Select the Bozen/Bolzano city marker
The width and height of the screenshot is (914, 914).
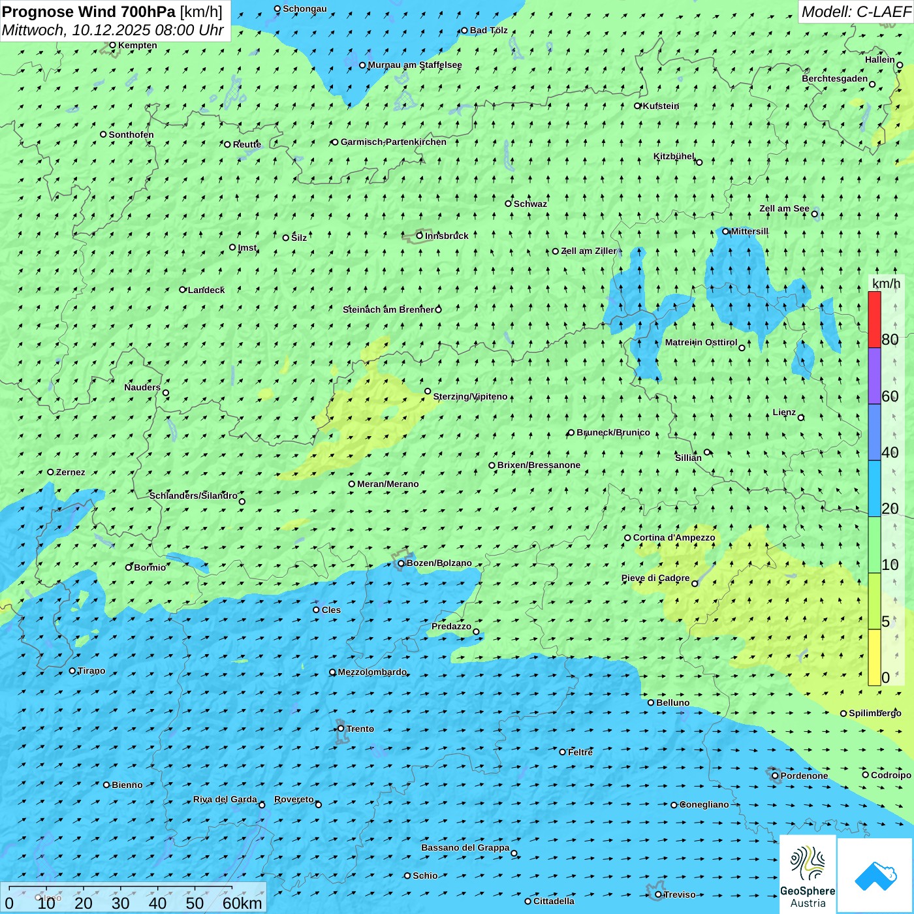pyautogui.click(x=401, y=563)
